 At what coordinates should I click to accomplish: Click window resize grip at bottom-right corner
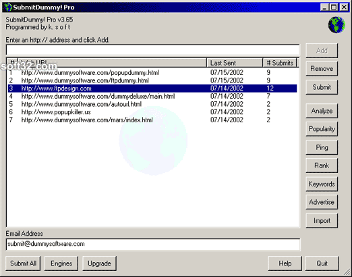[x=347, y=272]
